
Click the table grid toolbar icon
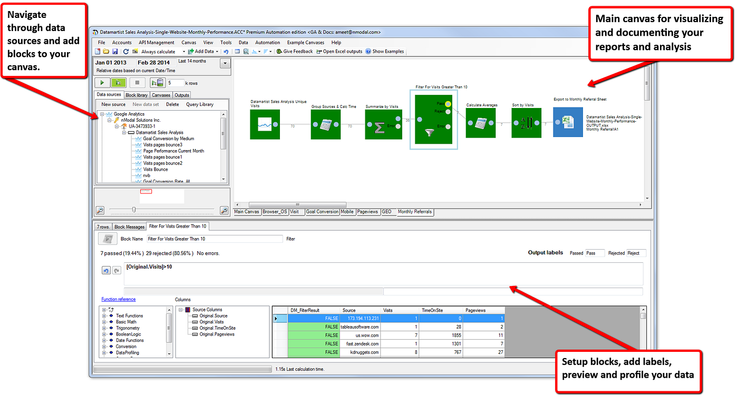pyautogui.click(x=237, y=52)
